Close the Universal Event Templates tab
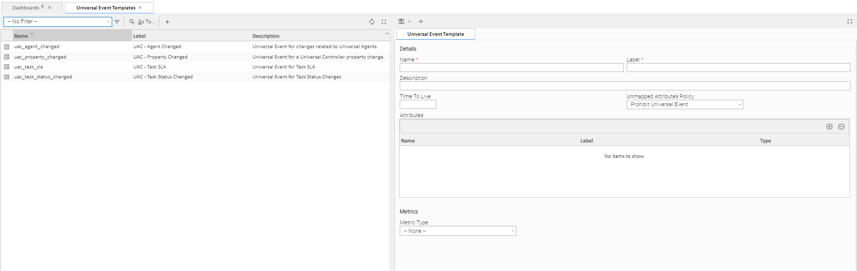 click(141, 7)
